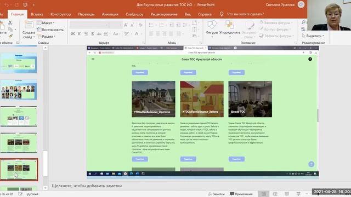Open the AV character spacing dropdown
This screenshot has height=197, width=351.
106,34
